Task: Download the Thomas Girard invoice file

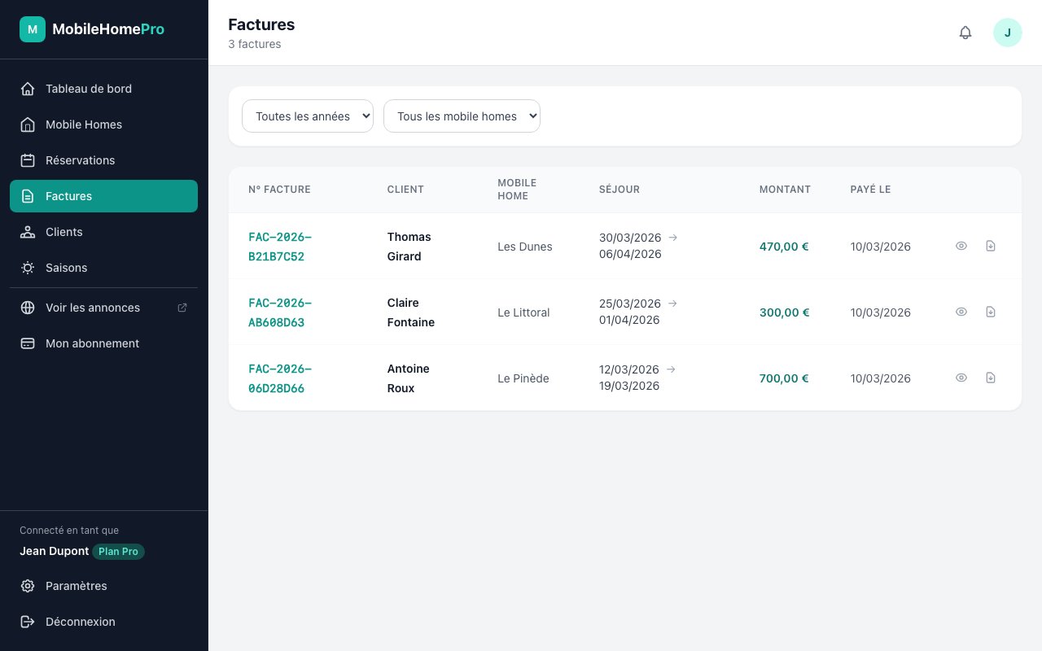Action: 991,246
